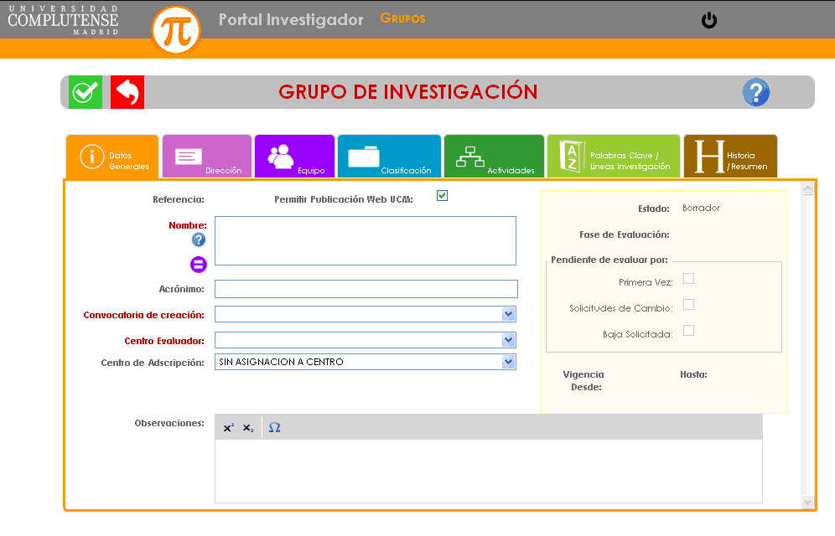Screen dimensions: 835x536
Task: Click the Grupos link in header
Action: (x=402, y=18)
